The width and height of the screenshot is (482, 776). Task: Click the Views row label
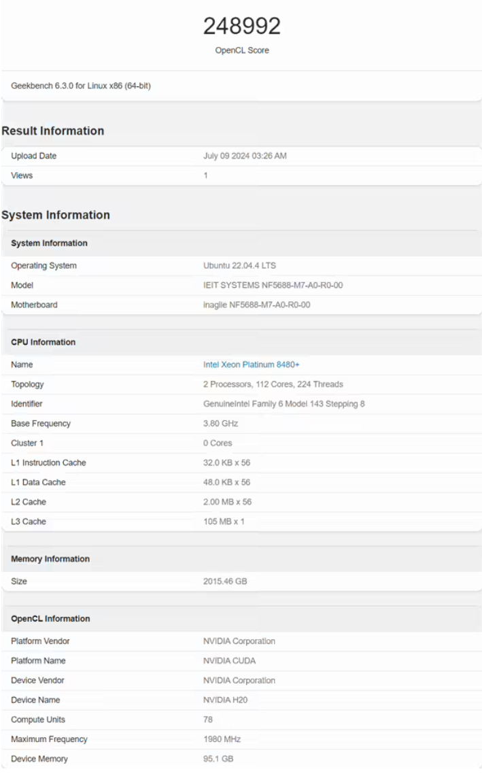click(22, 175)
